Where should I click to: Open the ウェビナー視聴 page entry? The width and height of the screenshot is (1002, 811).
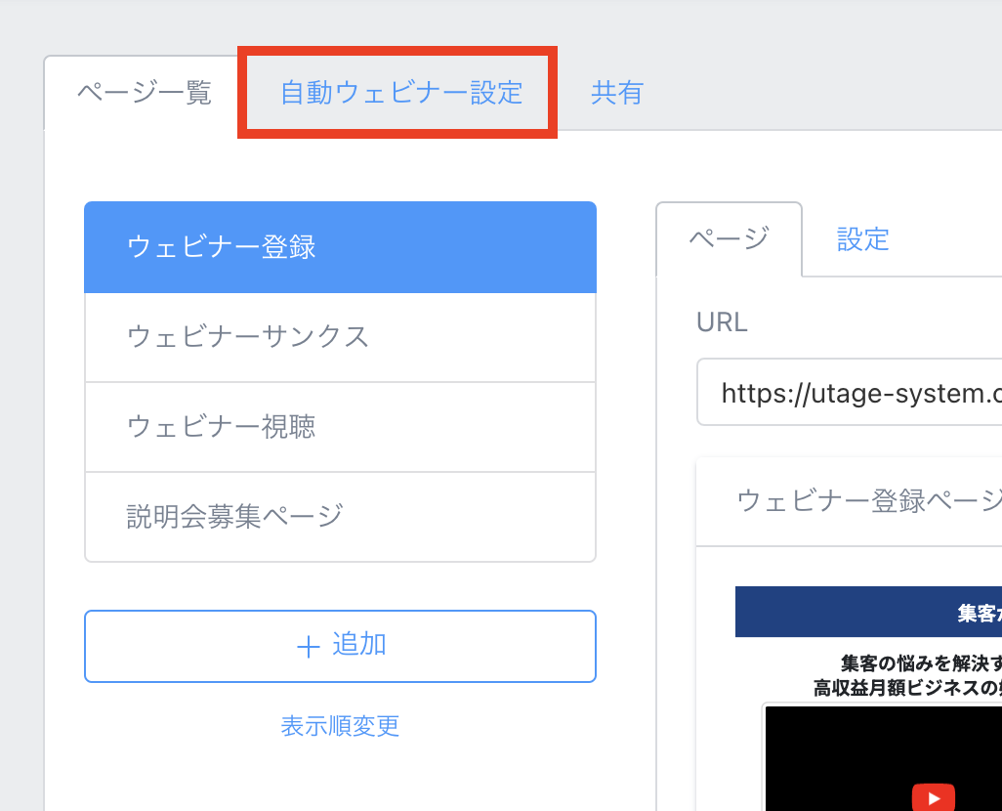(x=340, y=427)
